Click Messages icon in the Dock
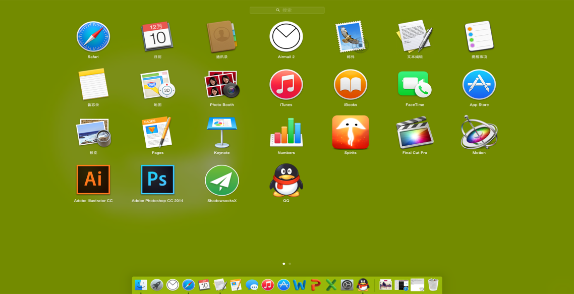The width and height of the screenshot is (574, 294). (x=252, y=285)
